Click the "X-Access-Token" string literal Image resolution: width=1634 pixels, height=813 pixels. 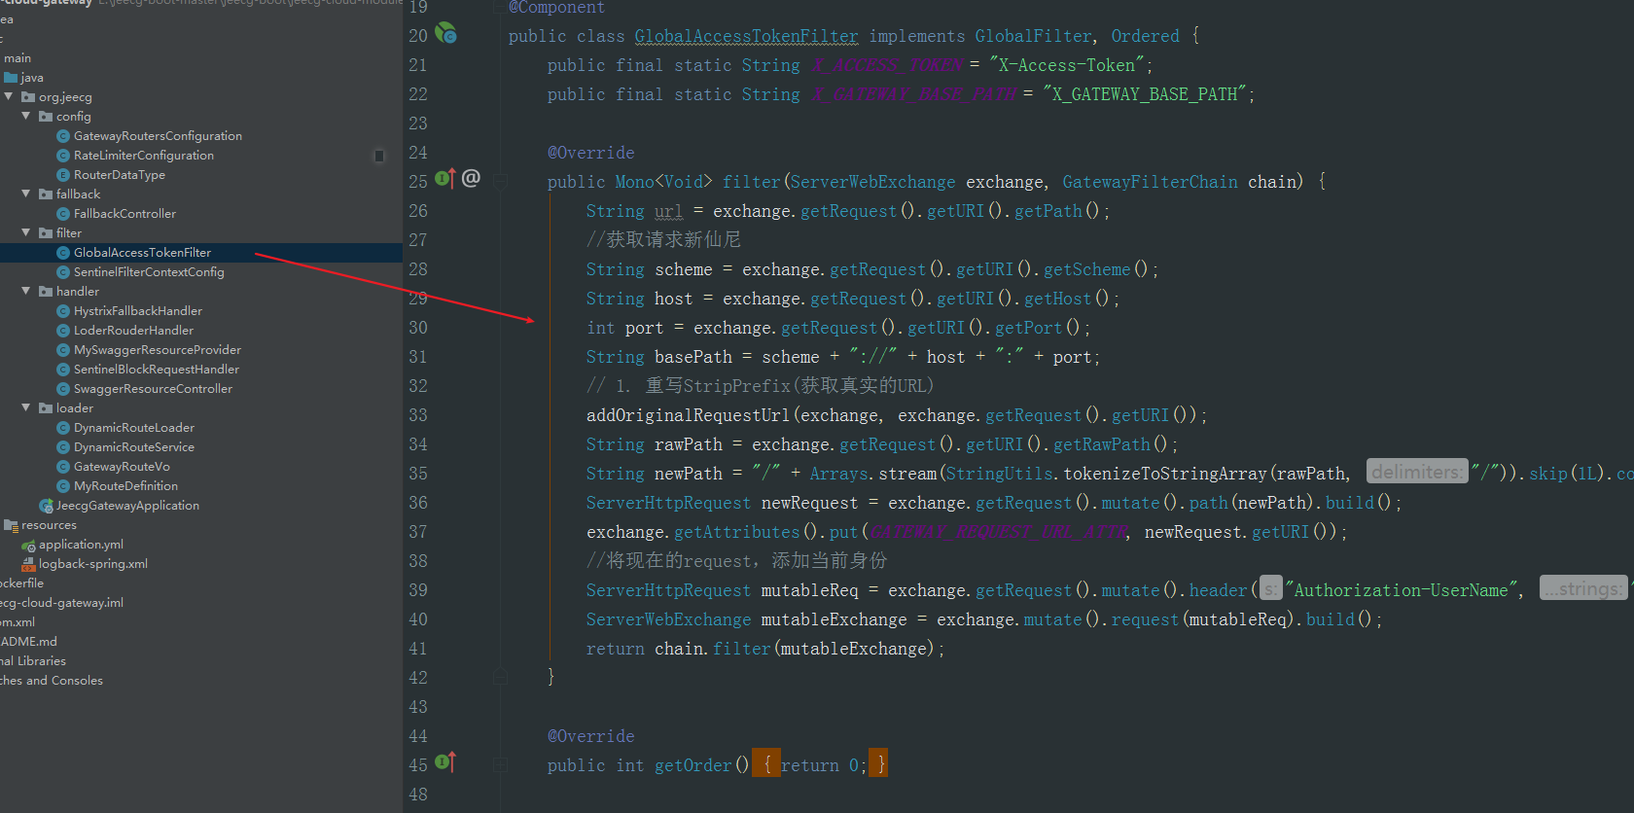click(x=1066, y=65)
